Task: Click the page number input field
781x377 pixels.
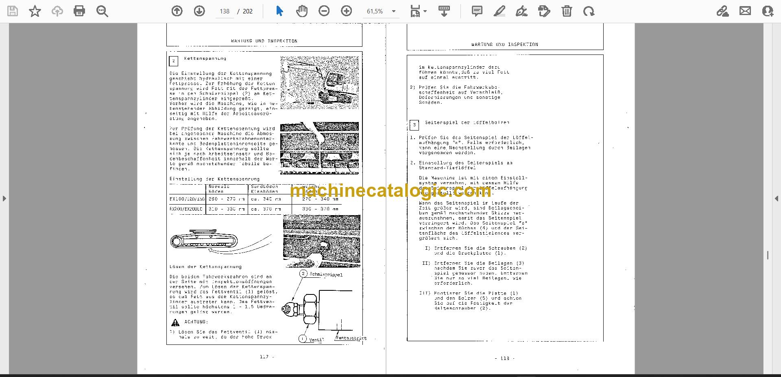Action: click(225, 11)
